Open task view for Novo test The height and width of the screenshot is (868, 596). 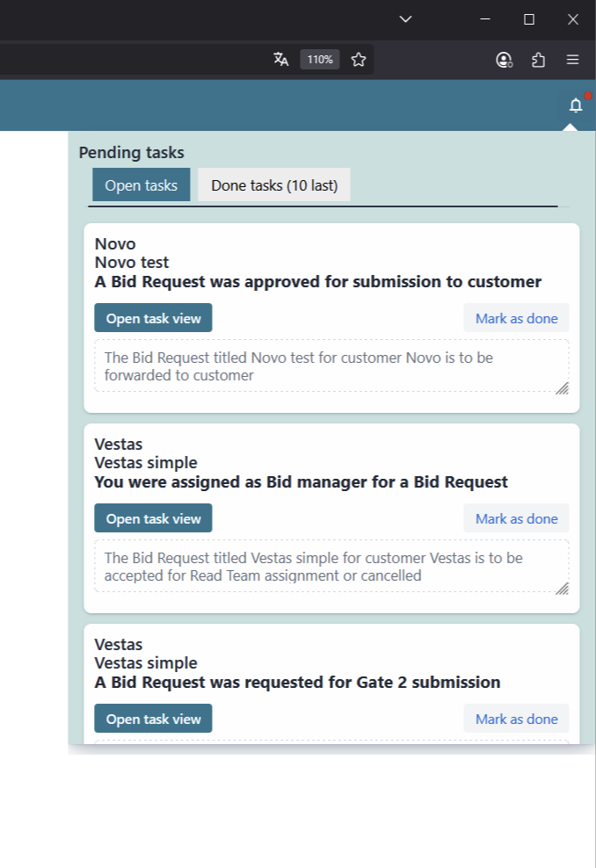click(154, 318)
